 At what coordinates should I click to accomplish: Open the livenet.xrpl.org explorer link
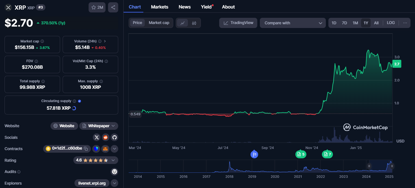(x=92, y=183)
